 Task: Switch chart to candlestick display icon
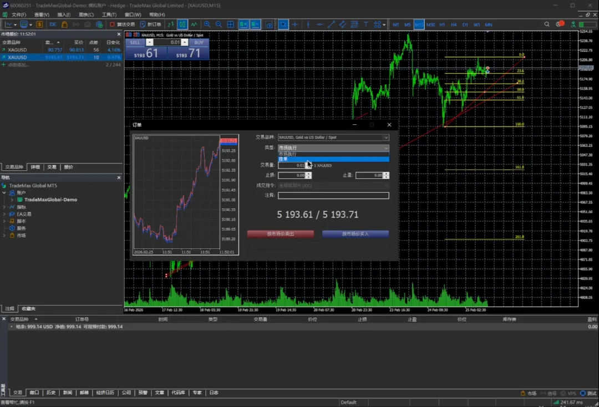point(182,24)
